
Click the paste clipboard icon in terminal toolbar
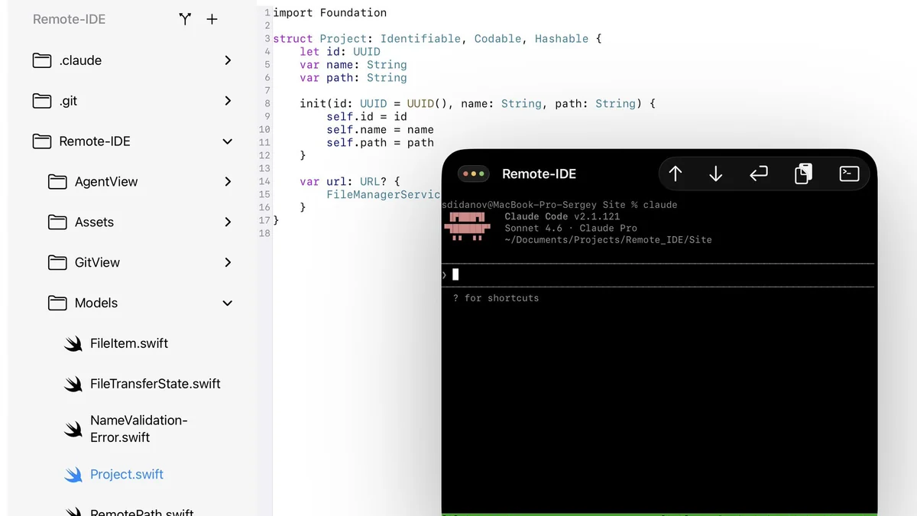click(x=803, y=174)
